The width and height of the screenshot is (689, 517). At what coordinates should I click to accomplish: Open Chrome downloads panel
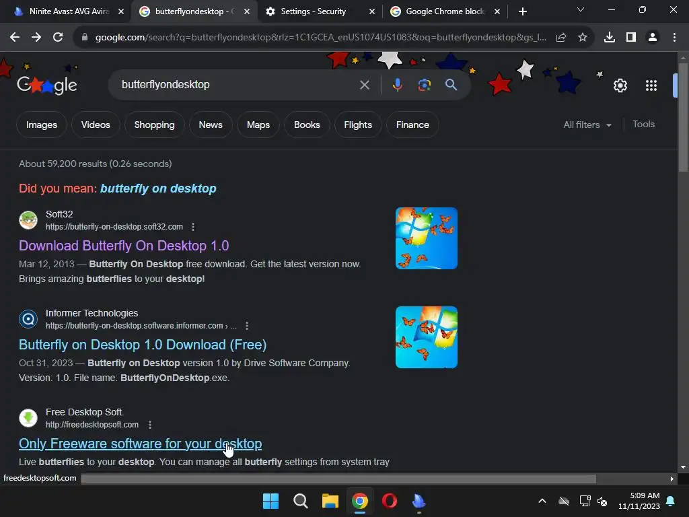(610, 38)
